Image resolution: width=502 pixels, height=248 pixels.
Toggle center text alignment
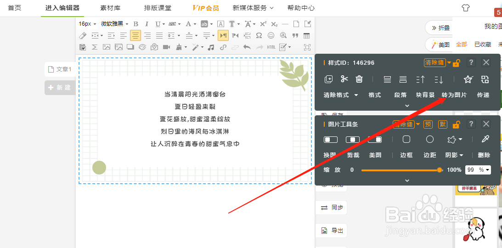135,35
